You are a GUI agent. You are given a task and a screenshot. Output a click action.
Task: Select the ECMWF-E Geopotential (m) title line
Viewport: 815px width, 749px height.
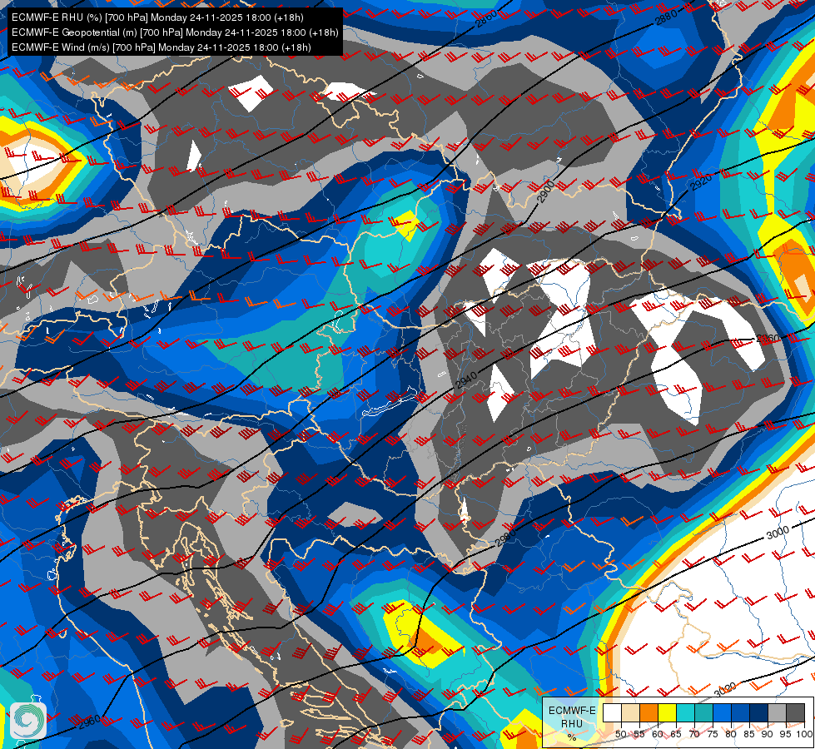(175, 32)
